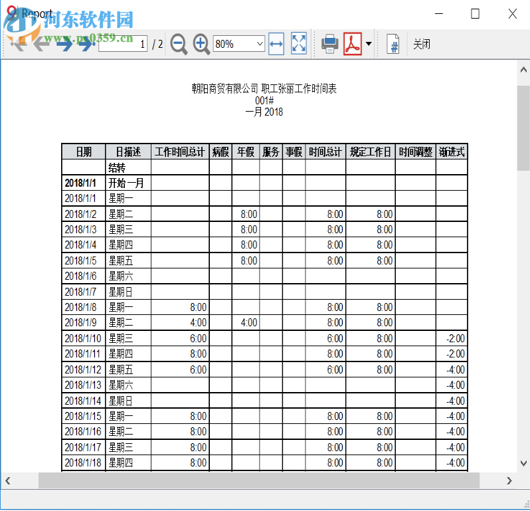This screenshot has height=511, width=530.
Task: Fit page to width
Action: 276,44
